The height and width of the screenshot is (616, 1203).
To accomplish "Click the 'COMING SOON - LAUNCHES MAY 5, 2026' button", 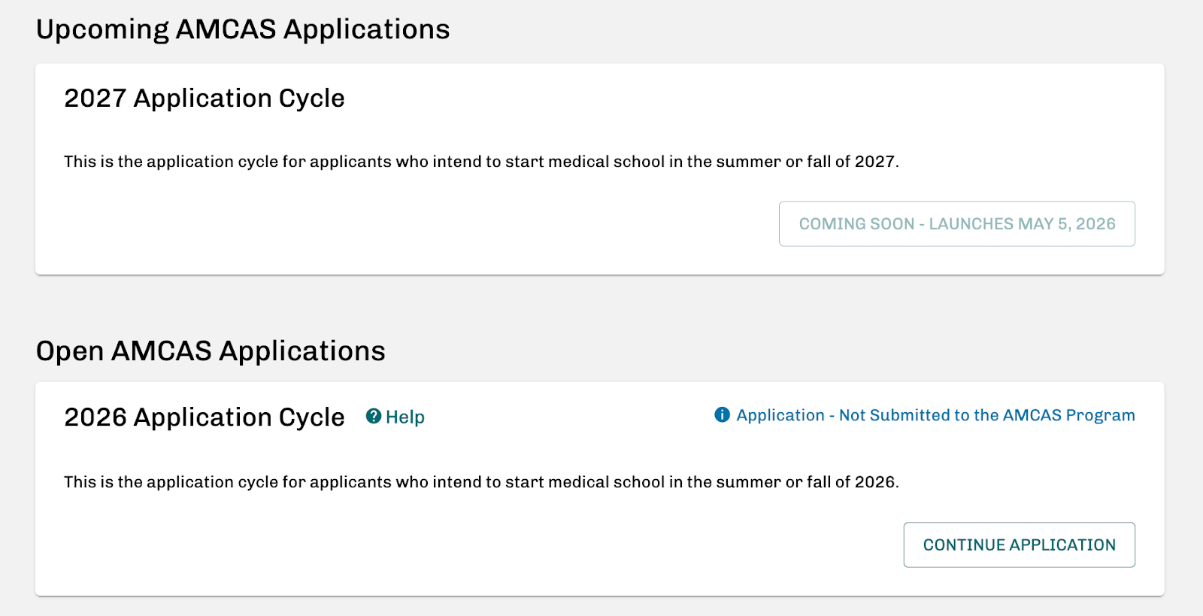I will 956,223.
